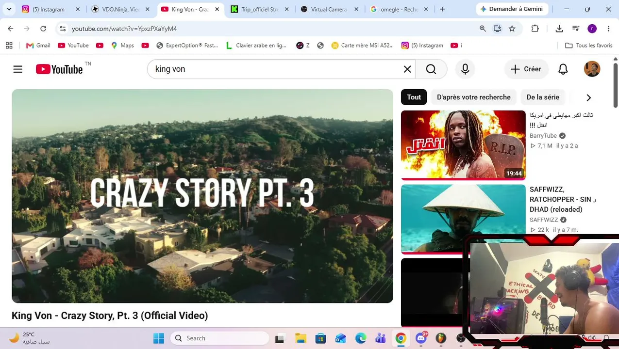Switch to the omegle Google search tab
The image size is (619, 349).
(399, 9)
